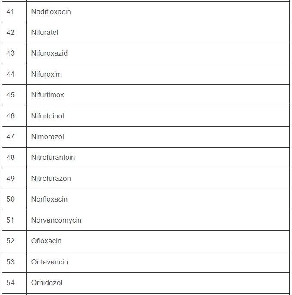The image size is (292, 295).
Task: Click on Nifurtimox in the table
Action: tap(47, 95)
